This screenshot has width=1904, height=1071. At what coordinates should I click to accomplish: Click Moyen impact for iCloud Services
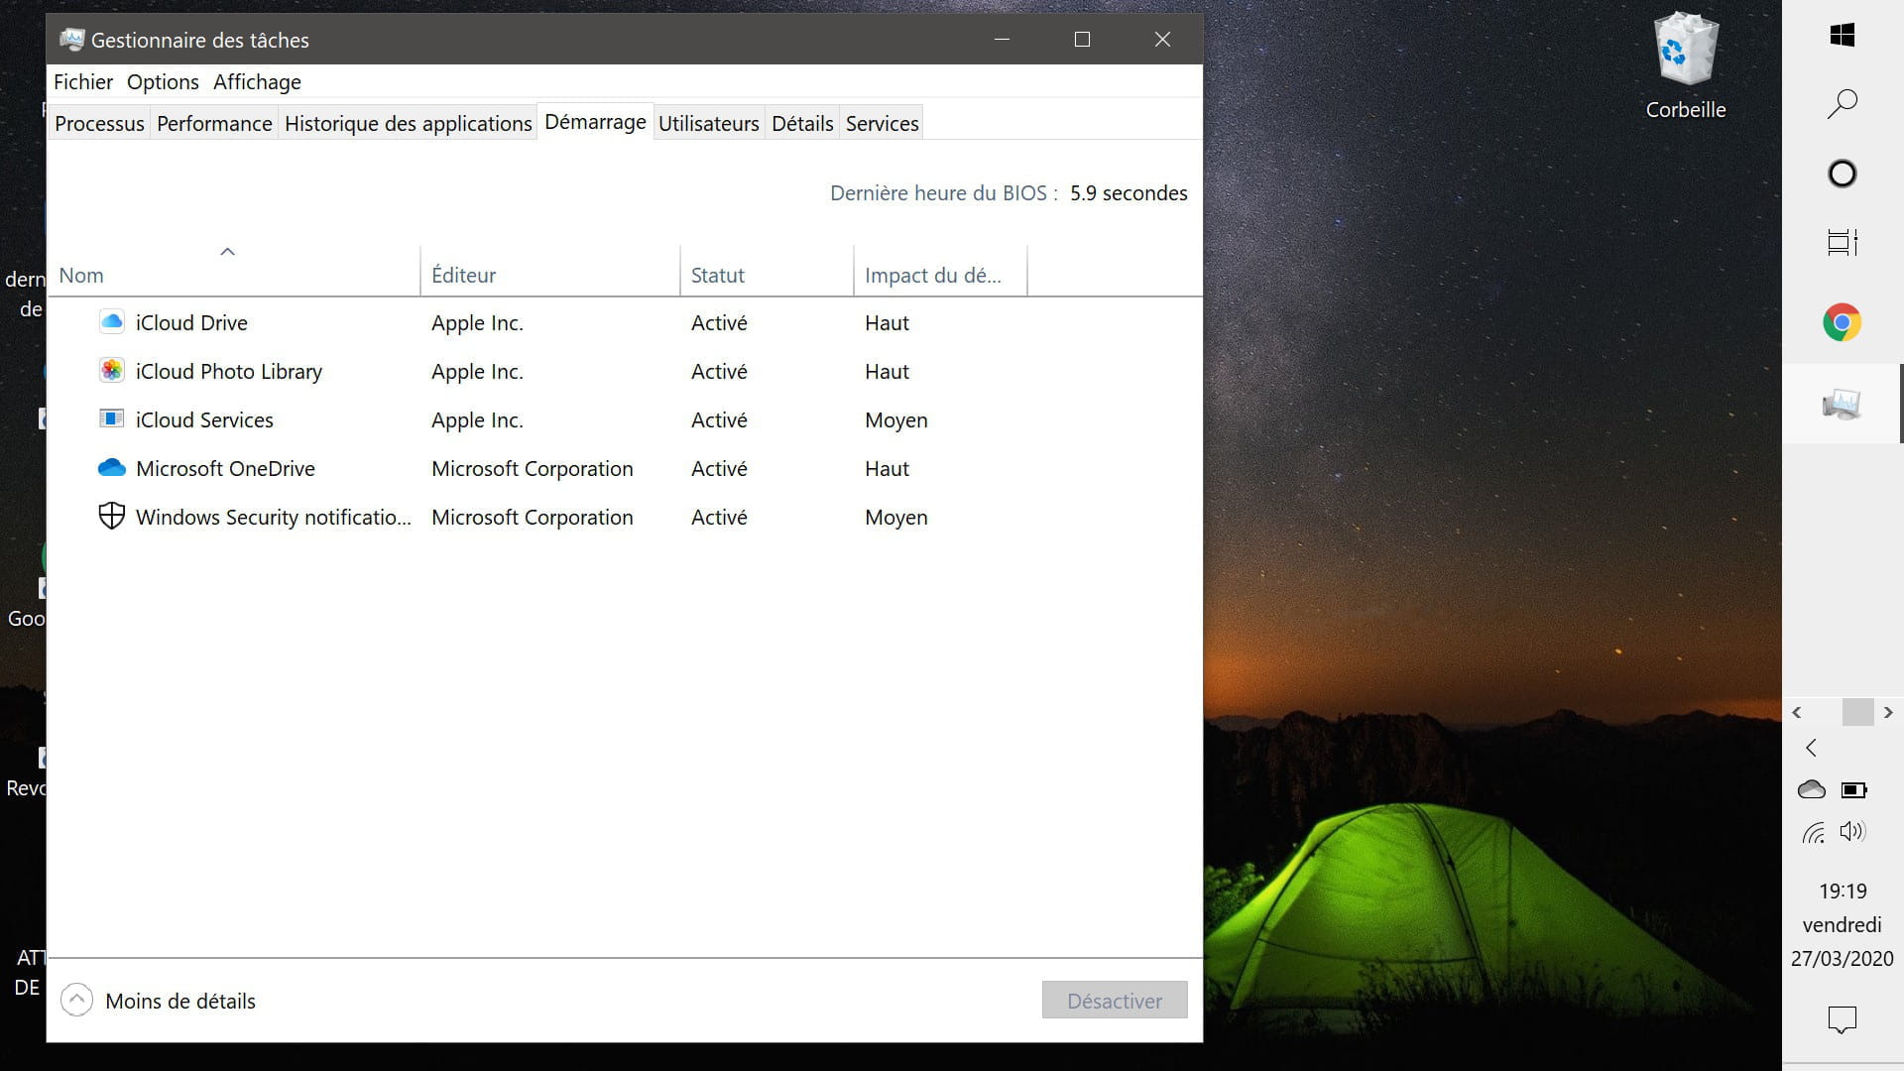[x=895, y=419]
